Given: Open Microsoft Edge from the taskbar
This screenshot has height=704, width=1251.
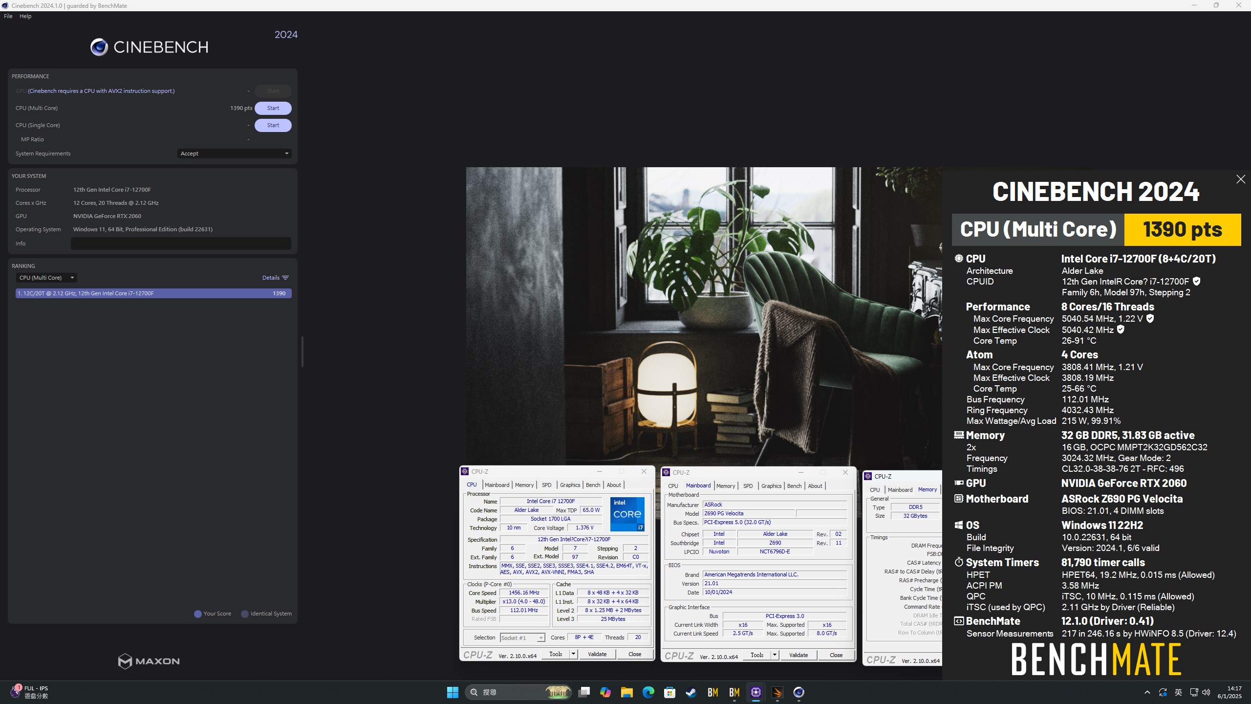Looking at the screenshot, I should pos(648,692).
